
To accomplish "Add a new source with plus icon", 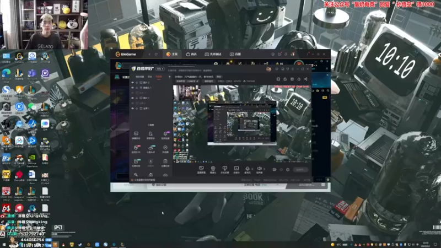I will pyautogui.click(x=170, y=77).
